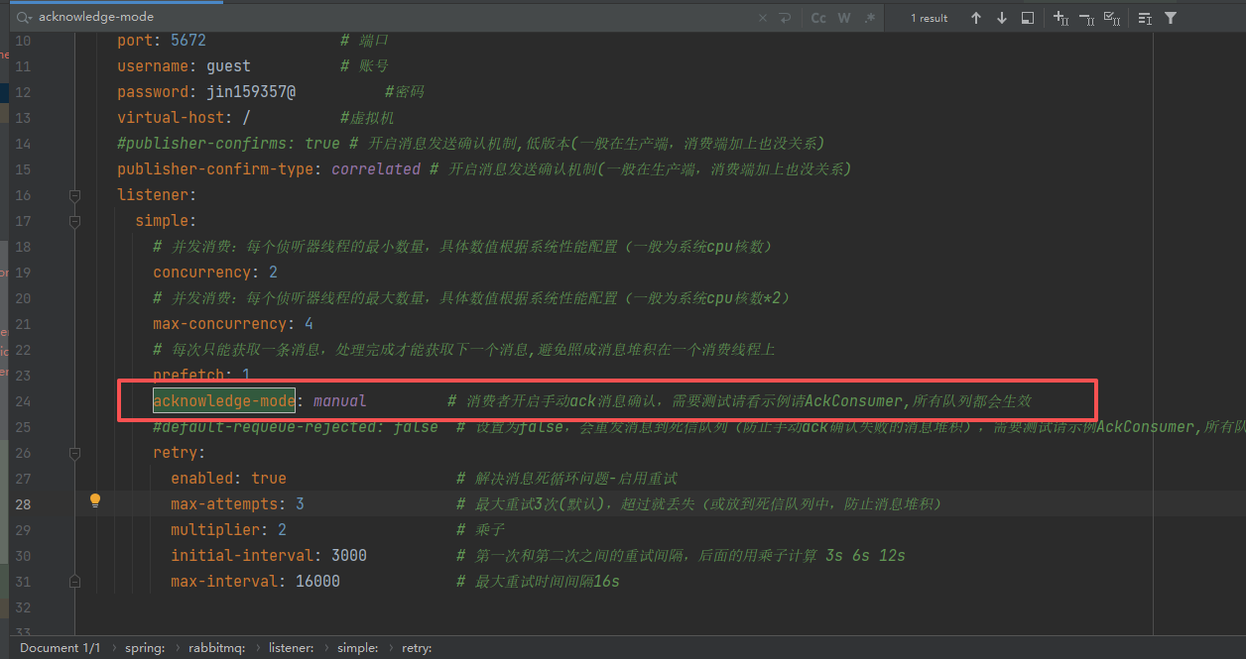Toggle Match Case (Cc) option
Screen dimensions: 1246x659
point(818,18)
